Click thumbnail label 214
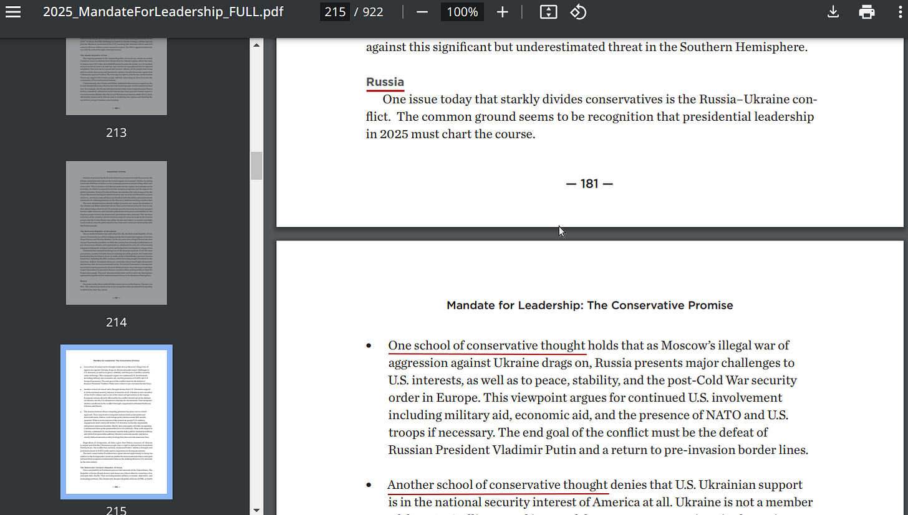908x515 pixels. pos(117,322)
